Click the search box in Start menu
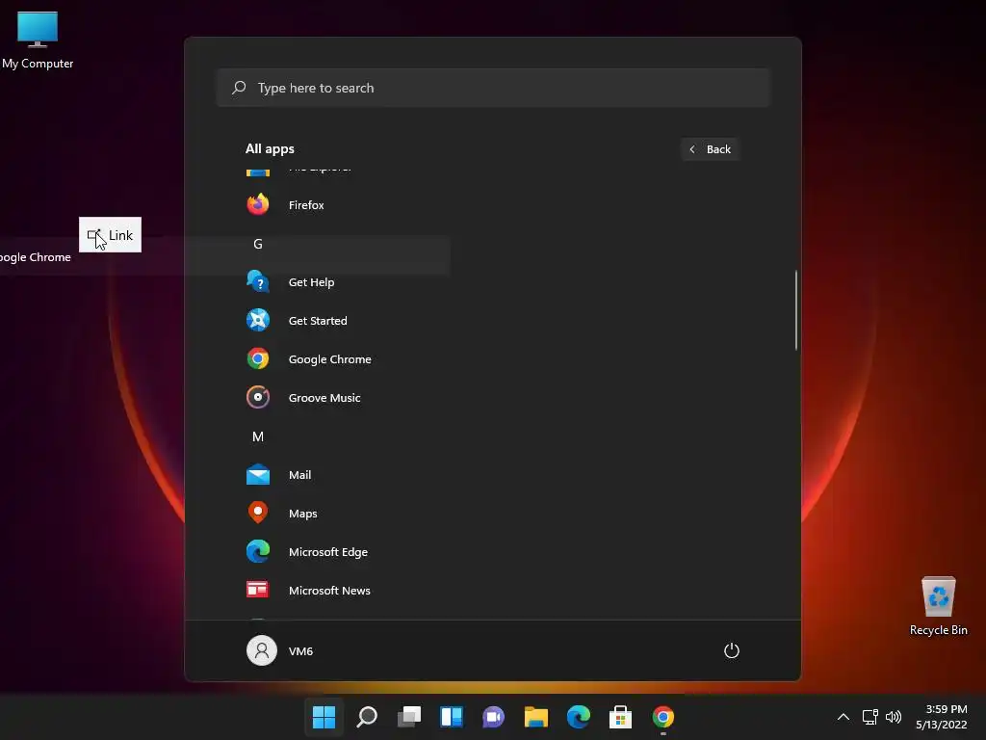This screenshot has height=740, width=986. click(493, 88)
